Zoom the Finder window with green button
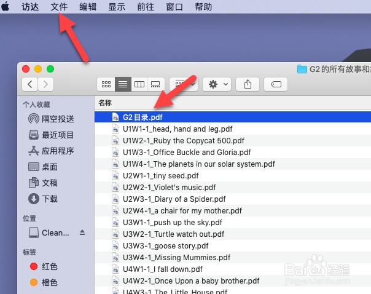Screen dimensions: 371x294 click(x=50, y=69)
